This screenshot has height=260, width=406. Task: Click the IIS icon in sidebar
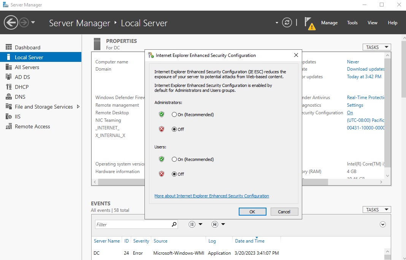tap(9, 116)
